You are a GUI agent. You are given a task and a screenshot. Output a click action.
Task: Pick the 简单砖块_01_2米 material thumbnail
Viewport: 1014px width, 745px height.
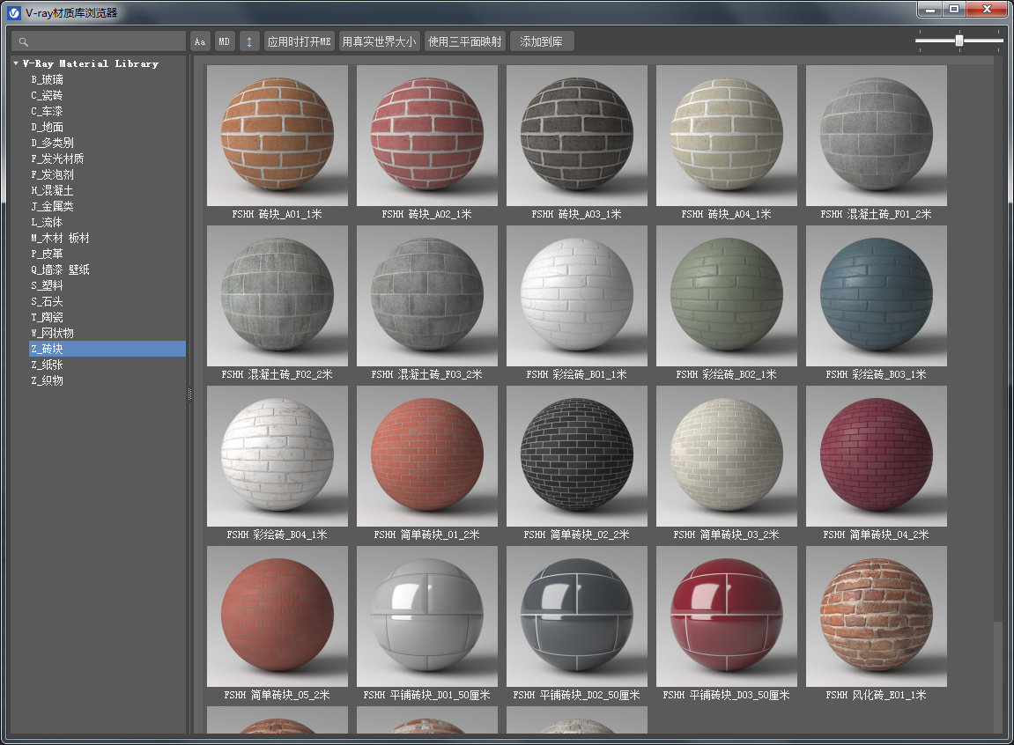point(426,456)
